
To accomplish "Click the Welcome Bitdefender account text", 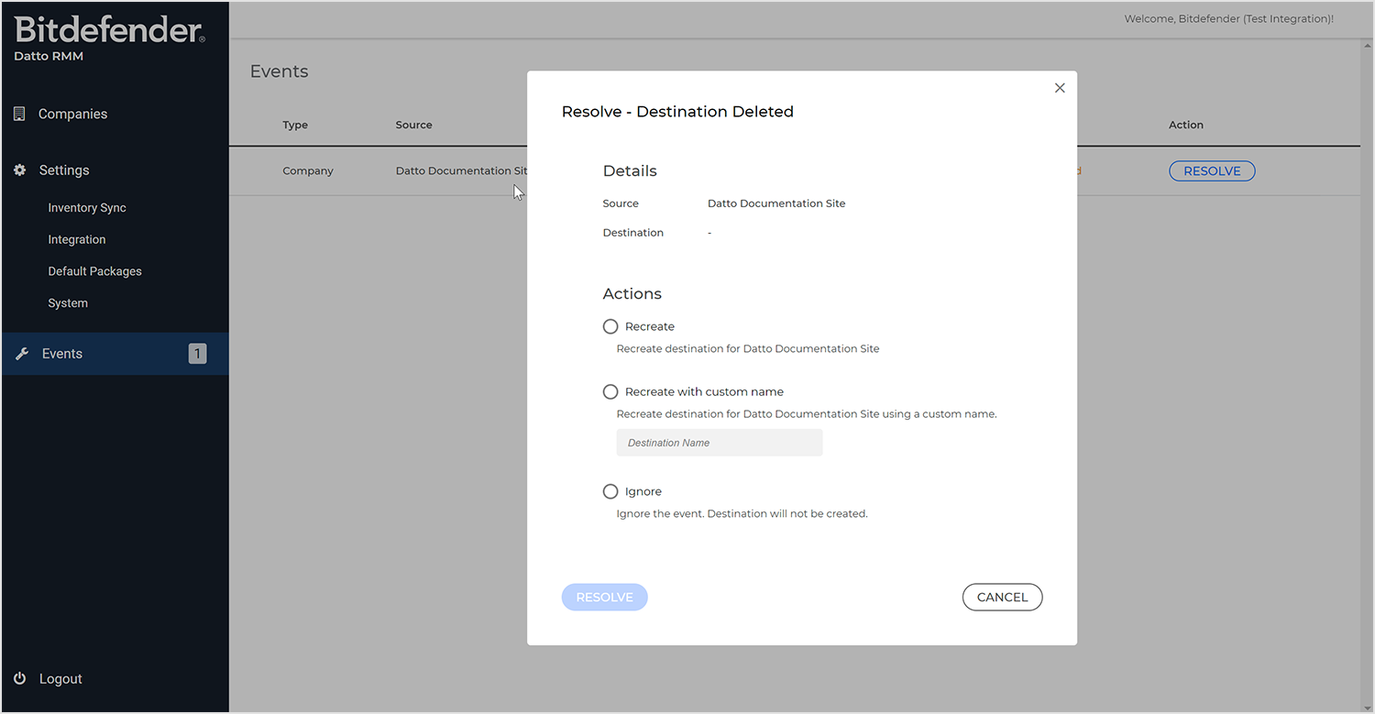I will pos(1229,18).
